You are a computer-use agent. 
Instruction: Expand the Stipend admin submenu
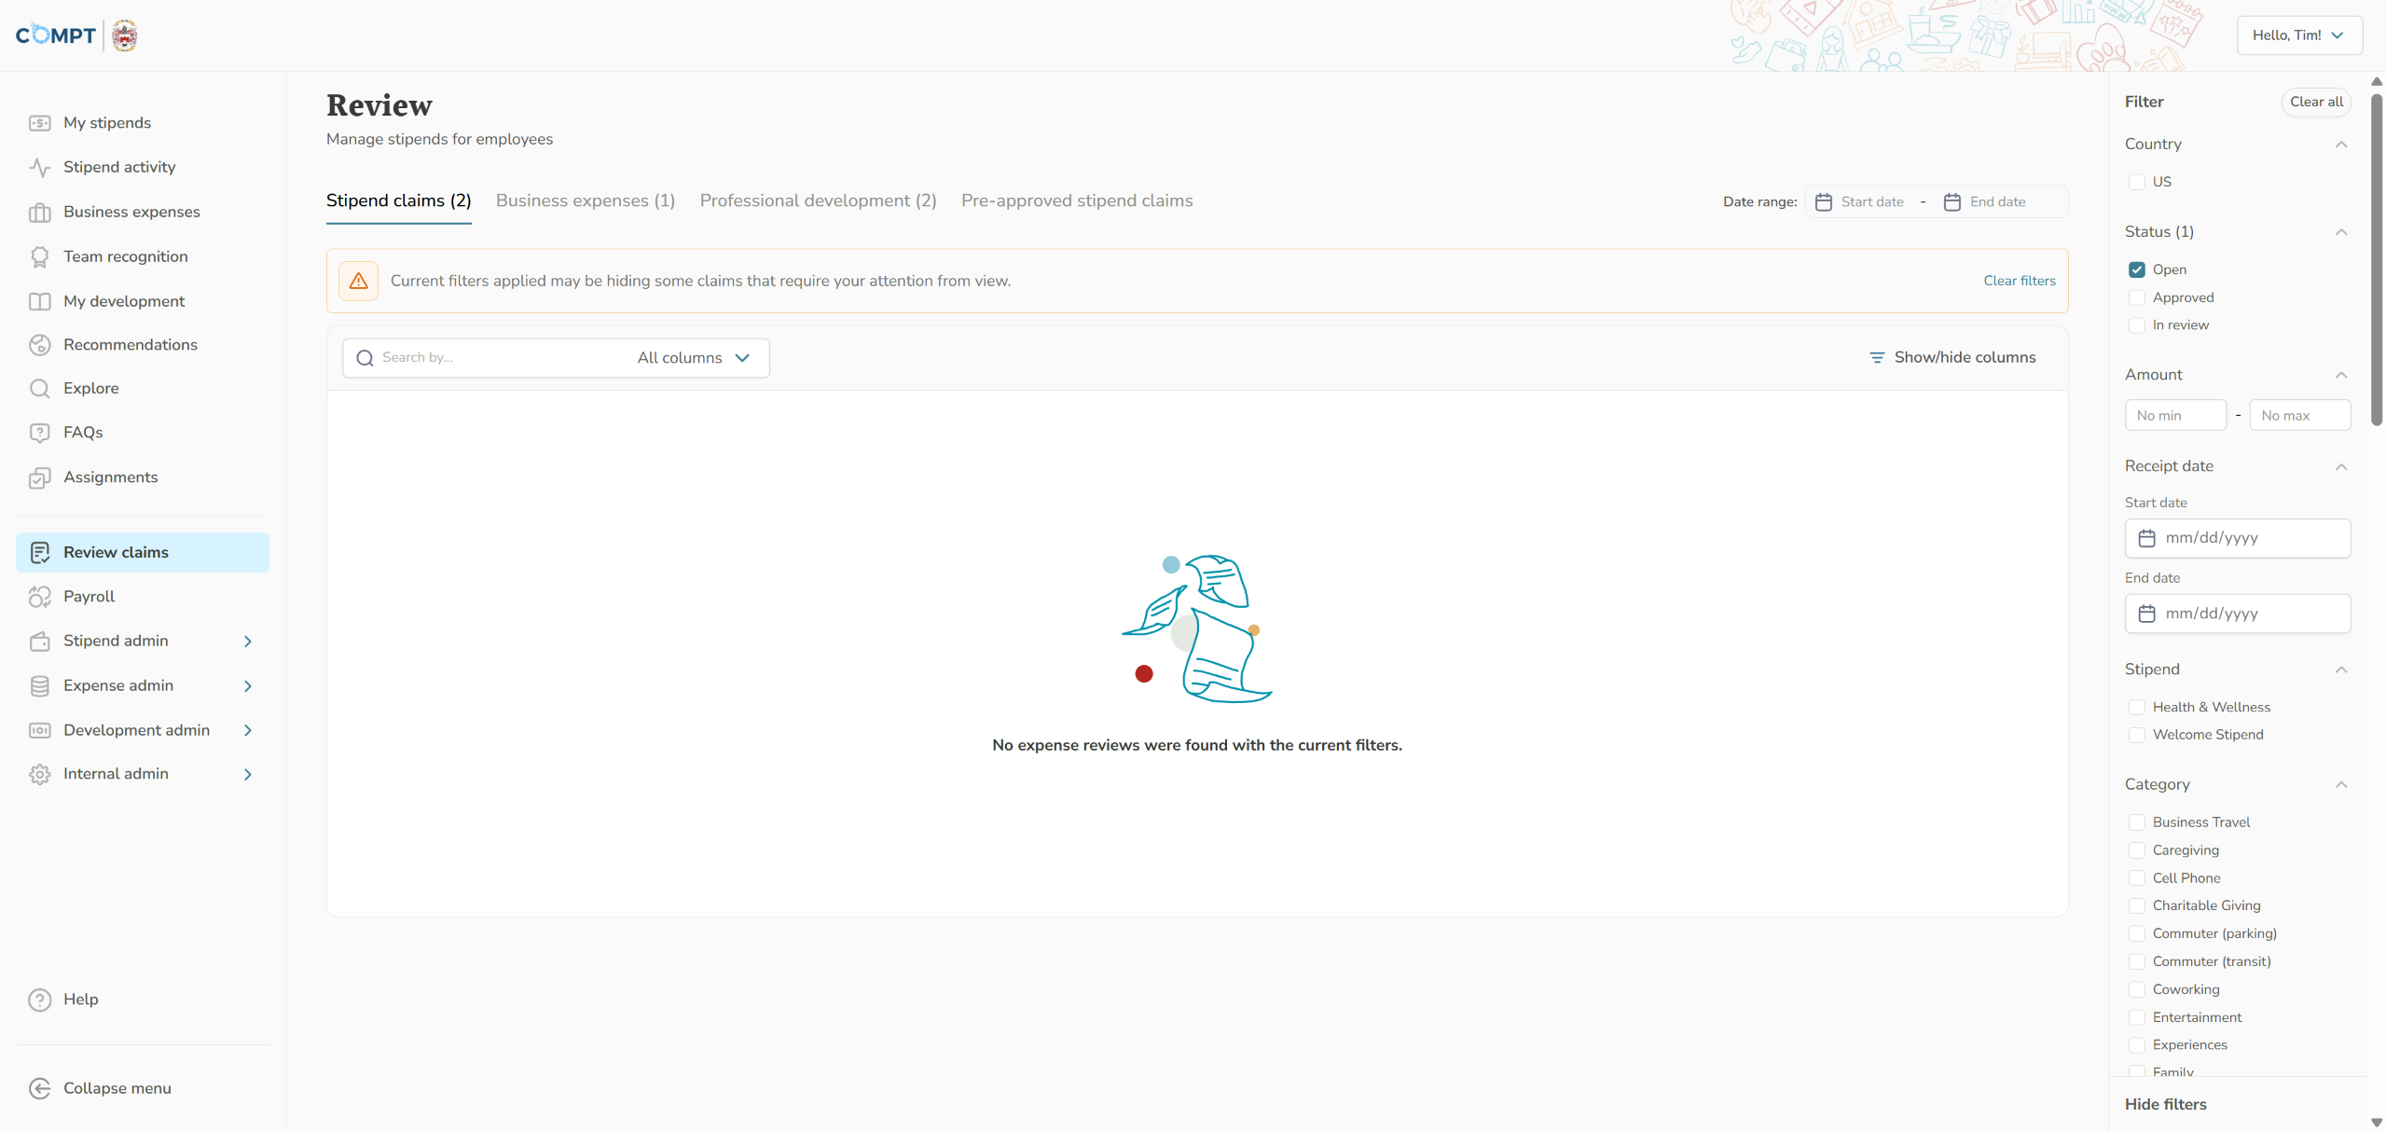(x=247, y=642)
